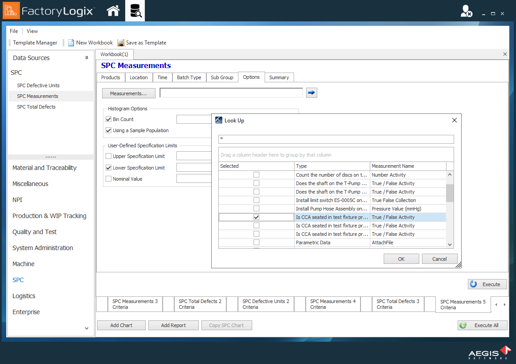Uncheck the selected CCA seated measurement row

coord(256,217)
